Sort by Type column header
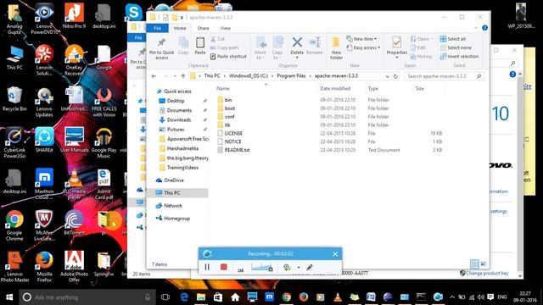The height and width of the screenshot is (305, 543). tap(373, 89)
